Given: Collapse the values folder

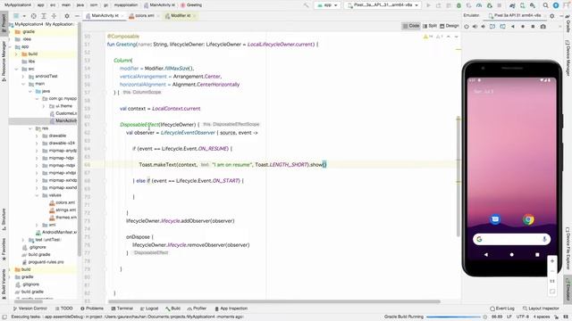Looking at the screenshot, I should [x=37, y=195].
